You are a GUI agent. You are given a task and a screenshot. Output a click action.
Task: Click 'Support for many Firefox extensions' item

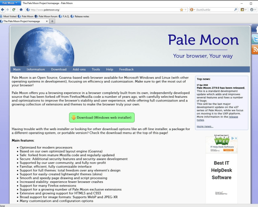click(48, 186)
